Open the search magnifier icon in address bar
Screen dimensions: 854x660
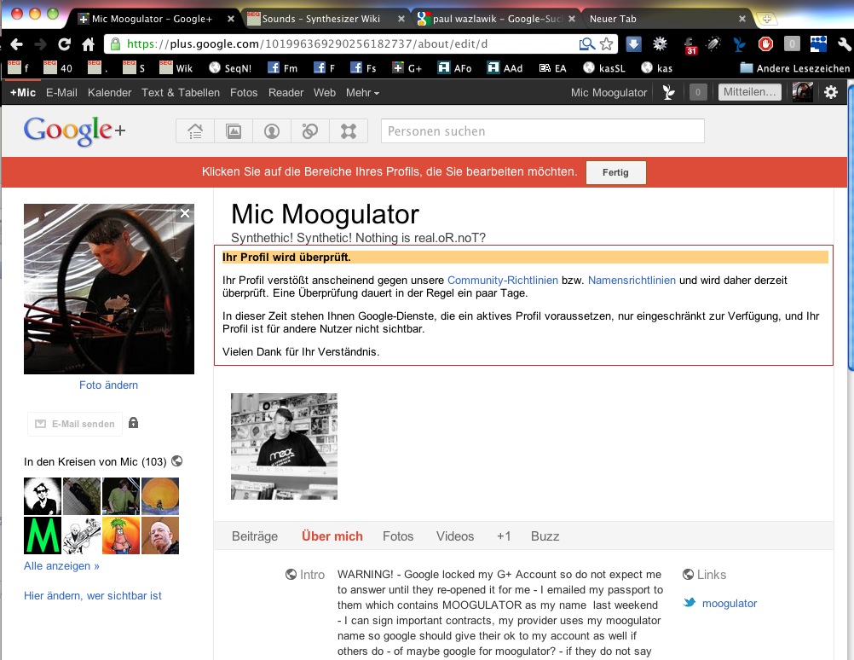coord(586,44)
